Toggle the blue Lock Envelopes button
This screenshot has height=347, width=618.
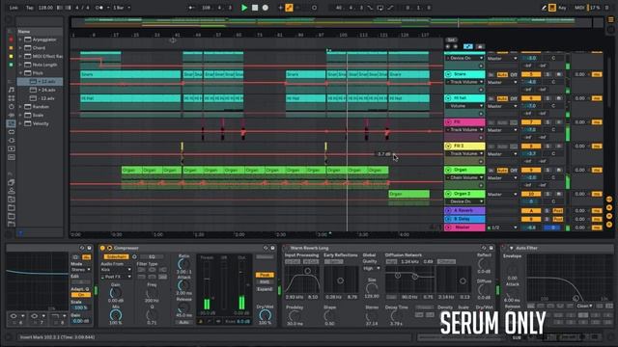467,46
